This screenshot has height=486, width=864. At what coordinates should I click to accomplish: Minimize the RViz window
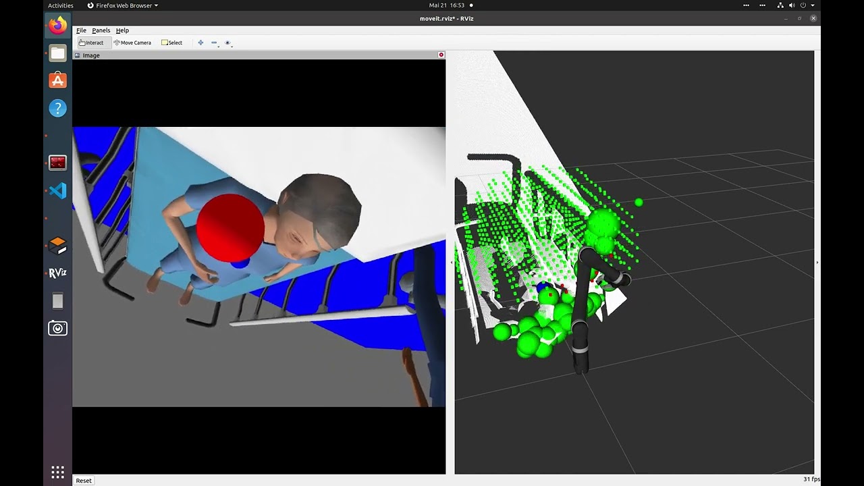point(786,18)
